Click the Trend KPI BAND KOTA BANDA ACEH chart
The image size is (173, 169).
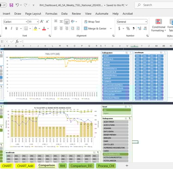coord(52,127)
